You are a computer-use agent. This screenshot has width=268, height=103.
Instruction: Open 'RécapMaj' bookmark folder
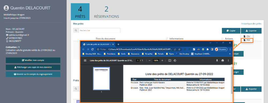(147, 54)
